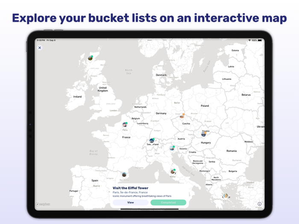Click the View button
299x224 pixels.
(130, 203)
